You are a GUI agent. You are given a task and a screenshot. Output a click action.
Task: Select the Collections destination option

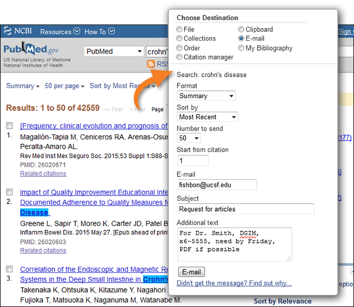[179, 38]
